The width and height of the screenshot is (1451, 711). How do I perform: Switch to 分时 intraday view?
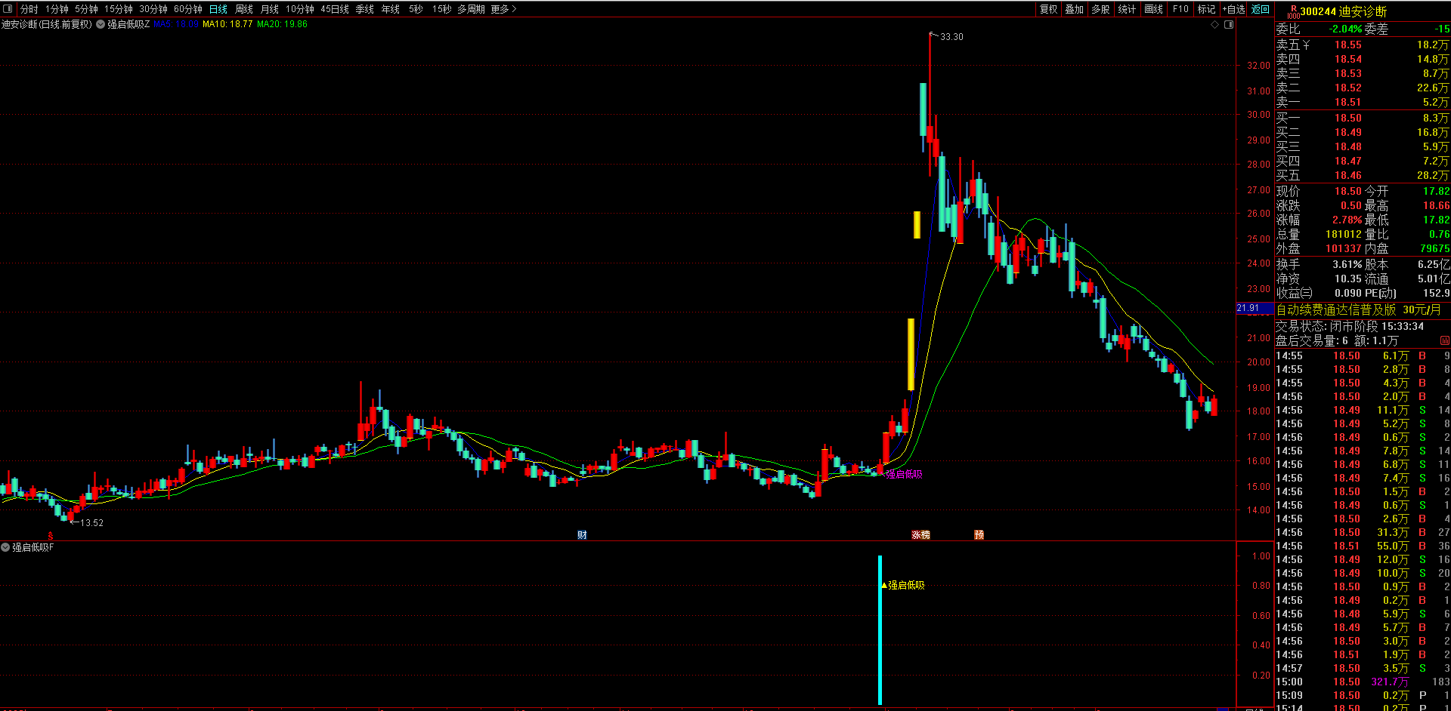tap(29, 9)
